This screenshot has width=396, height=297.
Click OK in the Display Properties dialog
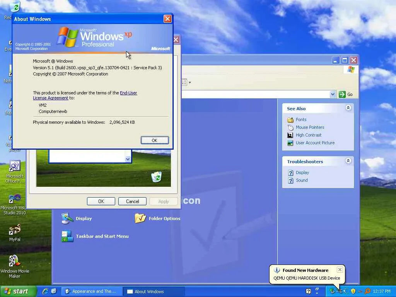101,201
